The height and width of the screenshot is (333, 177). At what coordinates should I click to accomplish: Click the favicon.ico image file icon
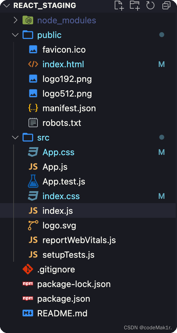click(x=33, y=50)
